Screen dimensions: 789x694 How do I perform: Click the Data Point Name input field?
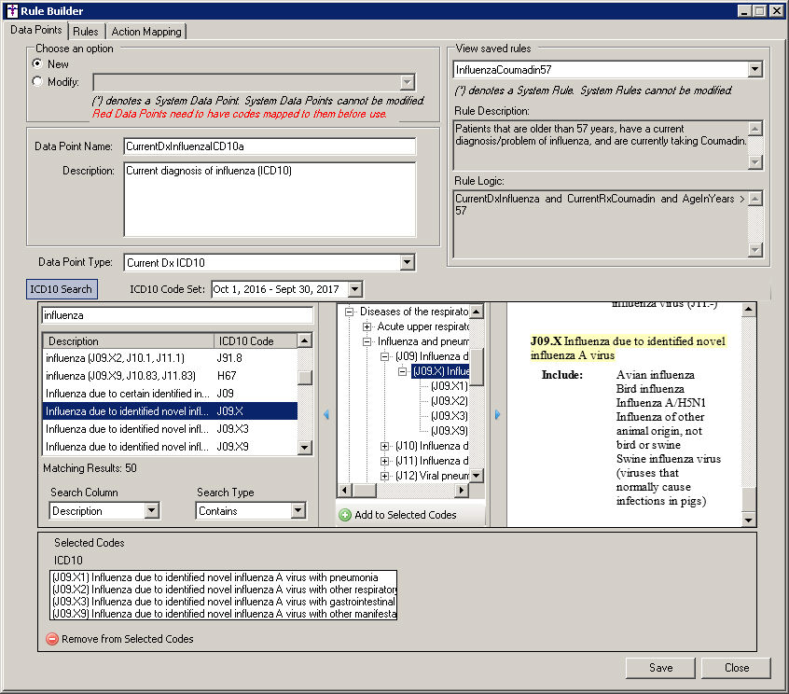tap(269, 146)
